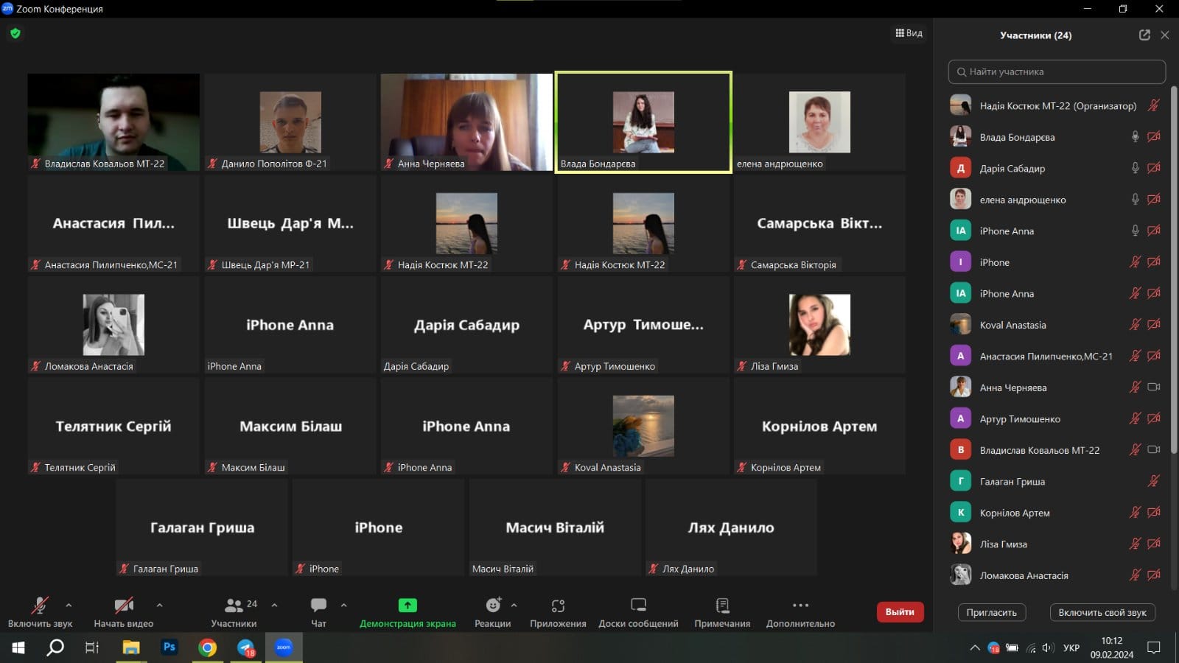This screenshot has height=663, width=1179.
Task: Click the green encryption shield icon
Action: pos(15,33)
